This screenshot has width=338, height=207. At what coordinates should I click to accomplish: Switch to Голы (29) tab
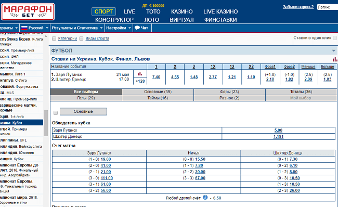point(86,98)
